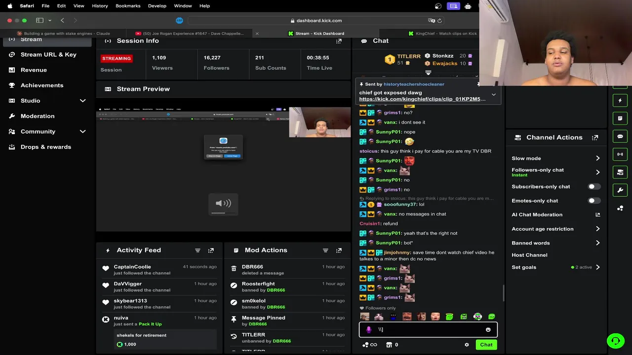Open the Activity Feed lightning icon in right rail
Viewport: 632px width, 355px height.
click(620, 101)
